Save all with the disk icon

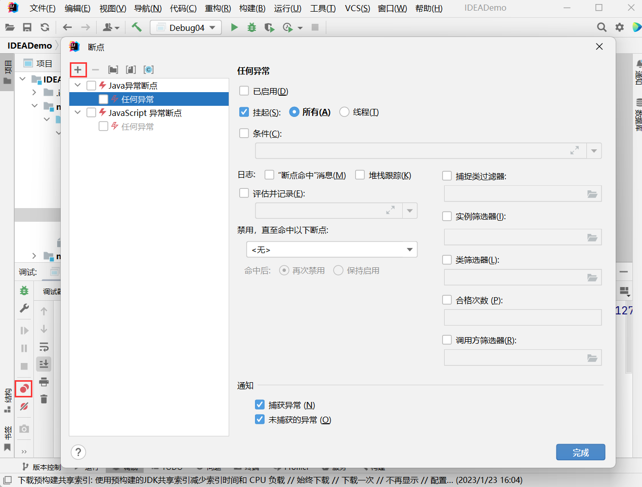tap(27, 27)
